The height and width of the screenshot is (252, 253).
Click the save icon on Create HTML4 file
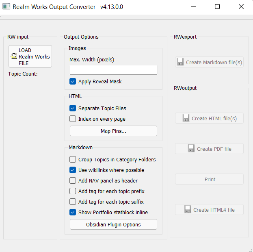pos(188,209)
